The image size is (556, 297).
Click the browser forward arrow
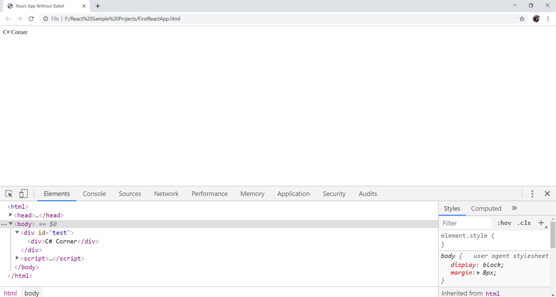(20, 19)
